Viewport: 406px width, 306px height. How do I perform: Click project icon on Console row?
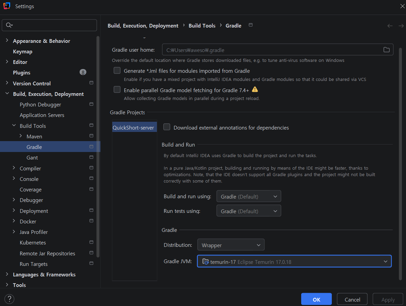coord(91,178)
